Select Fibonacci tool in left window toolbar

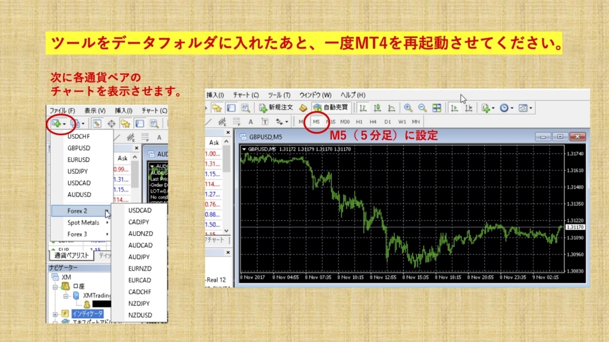(145, 137)
